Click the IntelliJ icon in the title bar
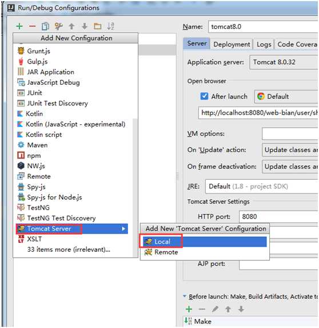The height and width of the screenshot is (328, 319). (11, 8)
